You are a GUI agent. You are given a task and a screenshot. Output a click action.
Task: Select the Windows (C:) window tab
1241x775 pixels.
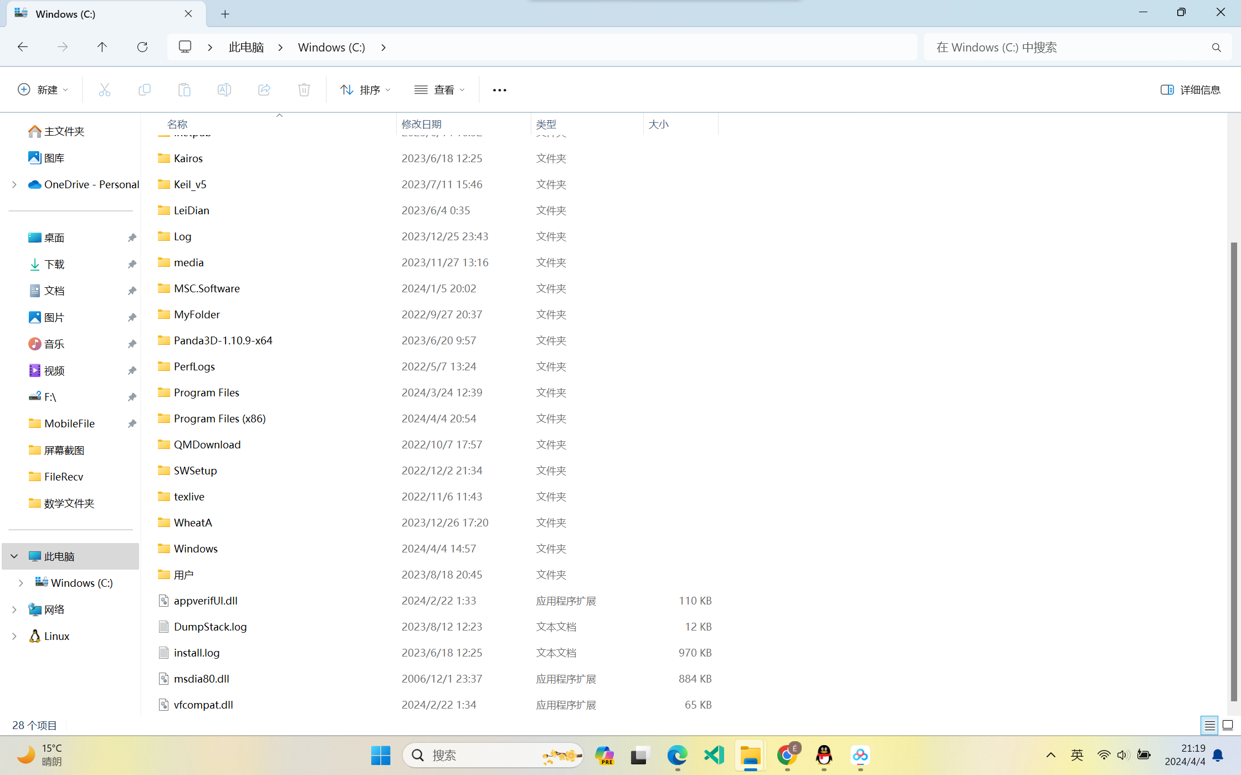coord(107,14)
